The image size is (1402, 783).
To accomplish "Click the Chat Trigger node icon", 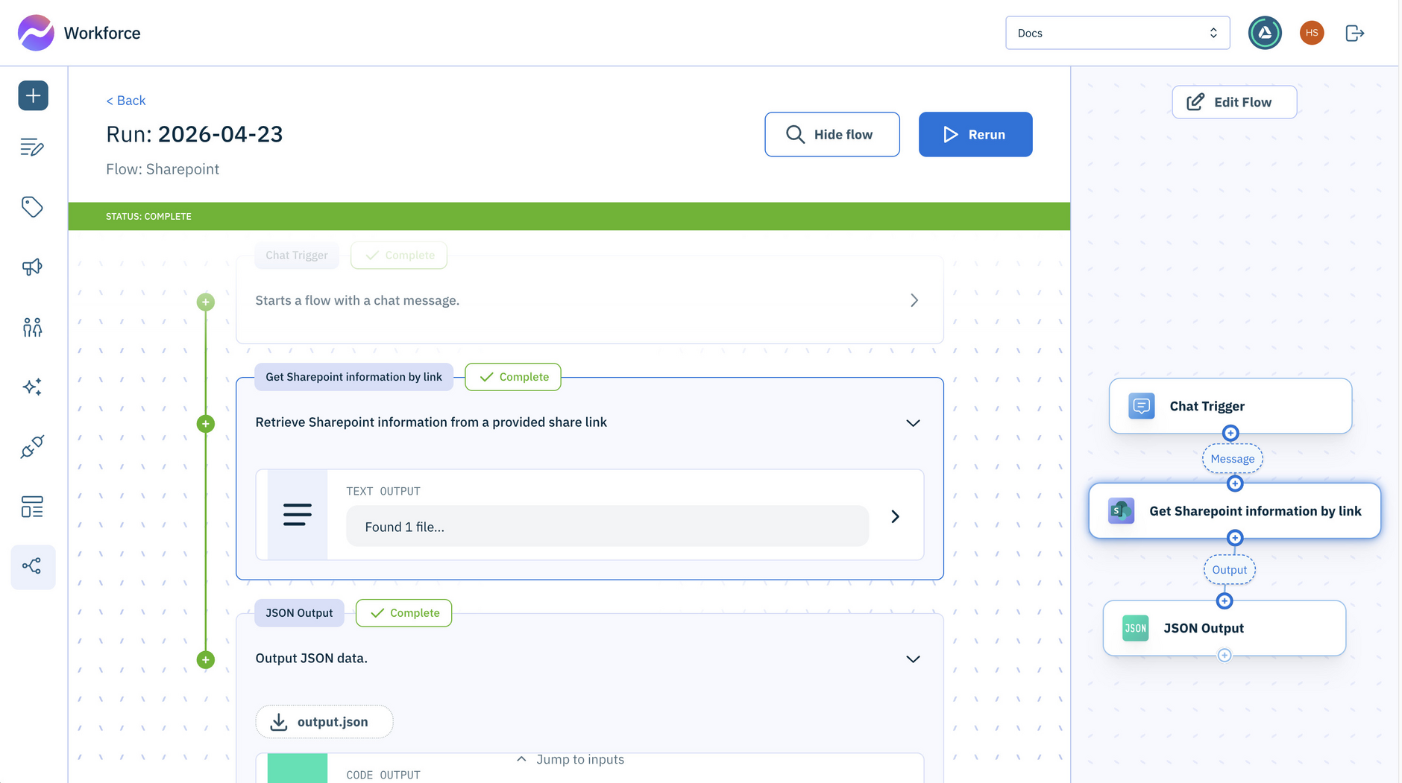I will click(x=1141, y=406).
